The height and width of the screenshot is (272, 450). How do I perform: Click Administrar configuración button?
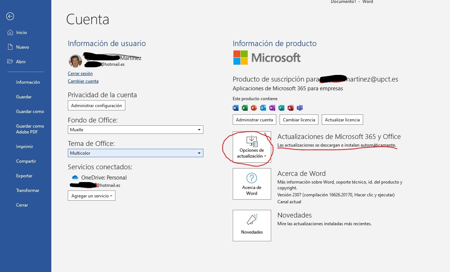point(96,106)
